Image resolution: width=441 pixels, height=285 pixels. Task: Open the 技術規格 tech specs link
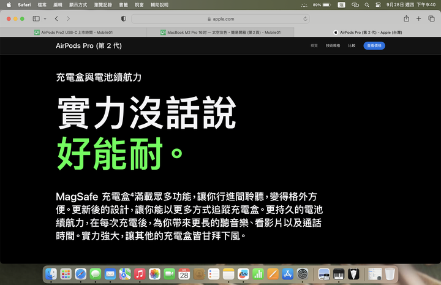[x=333, y=45]
